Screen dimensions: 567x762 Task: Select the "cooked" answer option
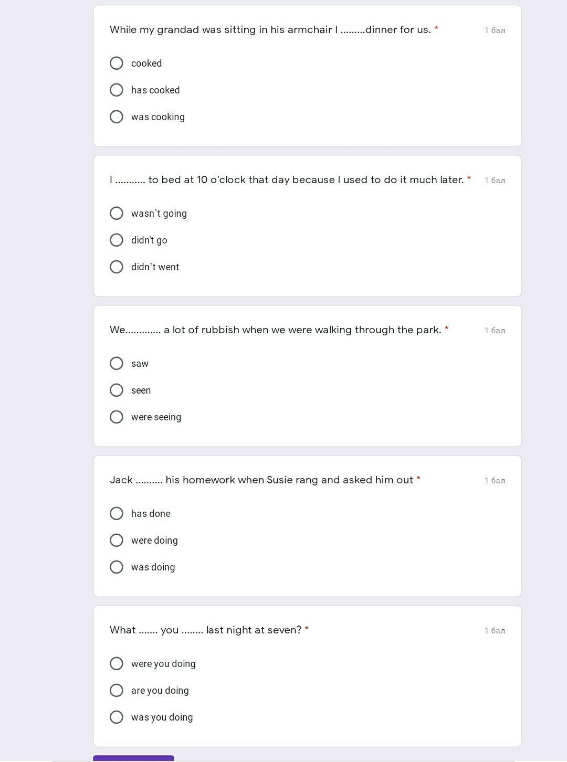[x=117, y=63]
